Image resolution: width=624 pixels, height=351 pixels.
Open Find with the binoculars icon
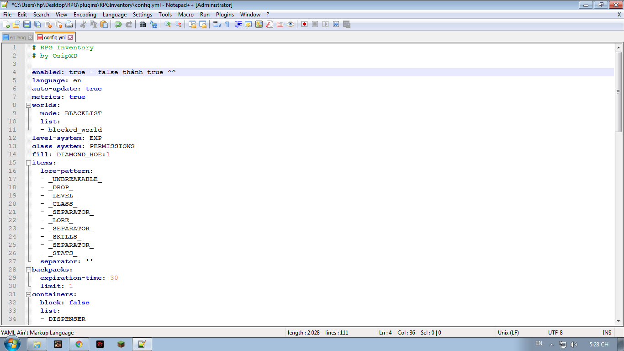143,24
